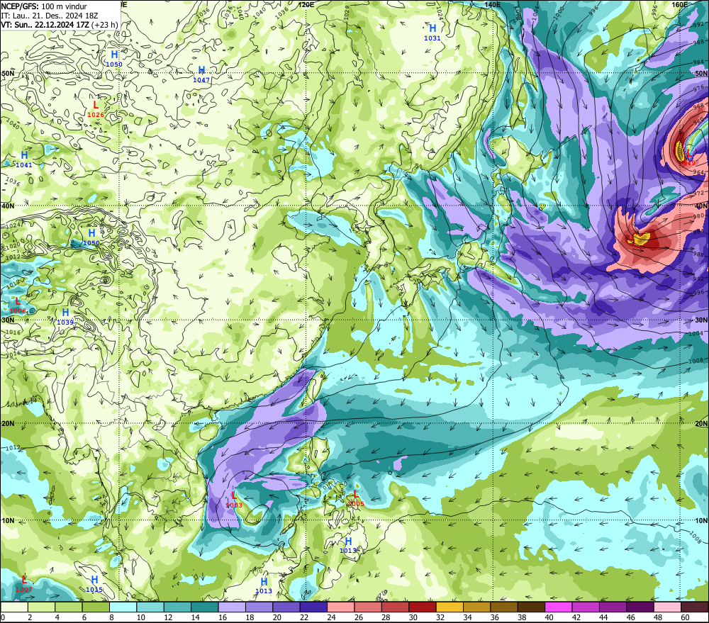Screen dimensions: 709x623
Task: Pick the 24–26 light pink-salmon legend swatch
Action: pyautogui.click(x=340, y=607)
